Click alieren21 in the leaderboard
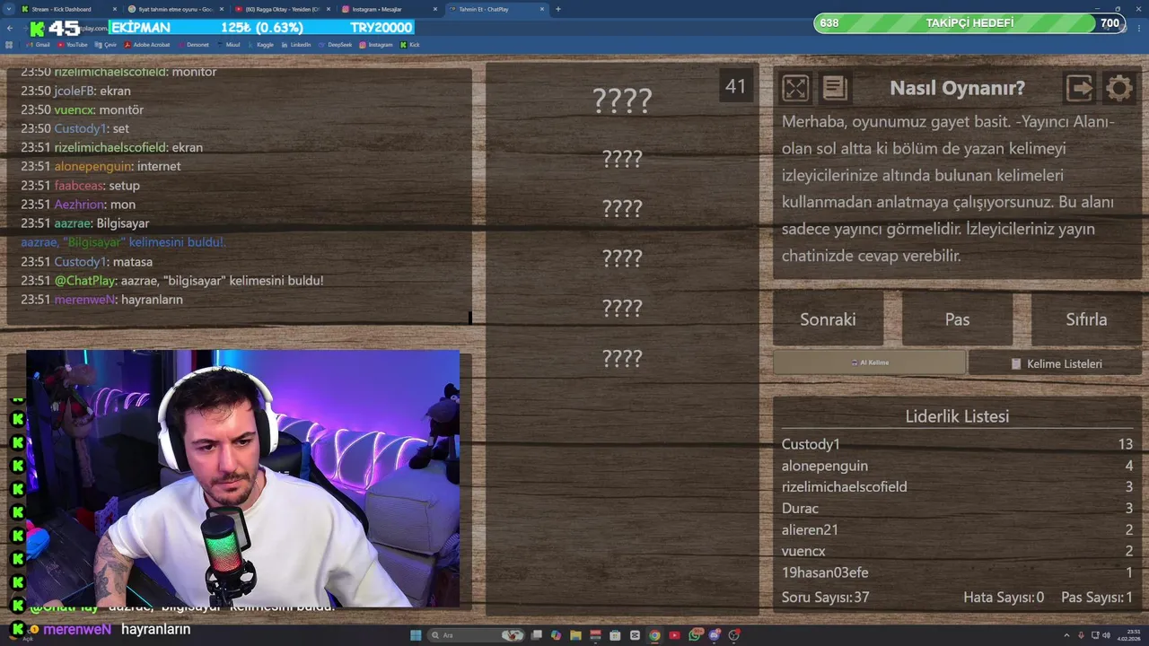 tap(810, 530)
